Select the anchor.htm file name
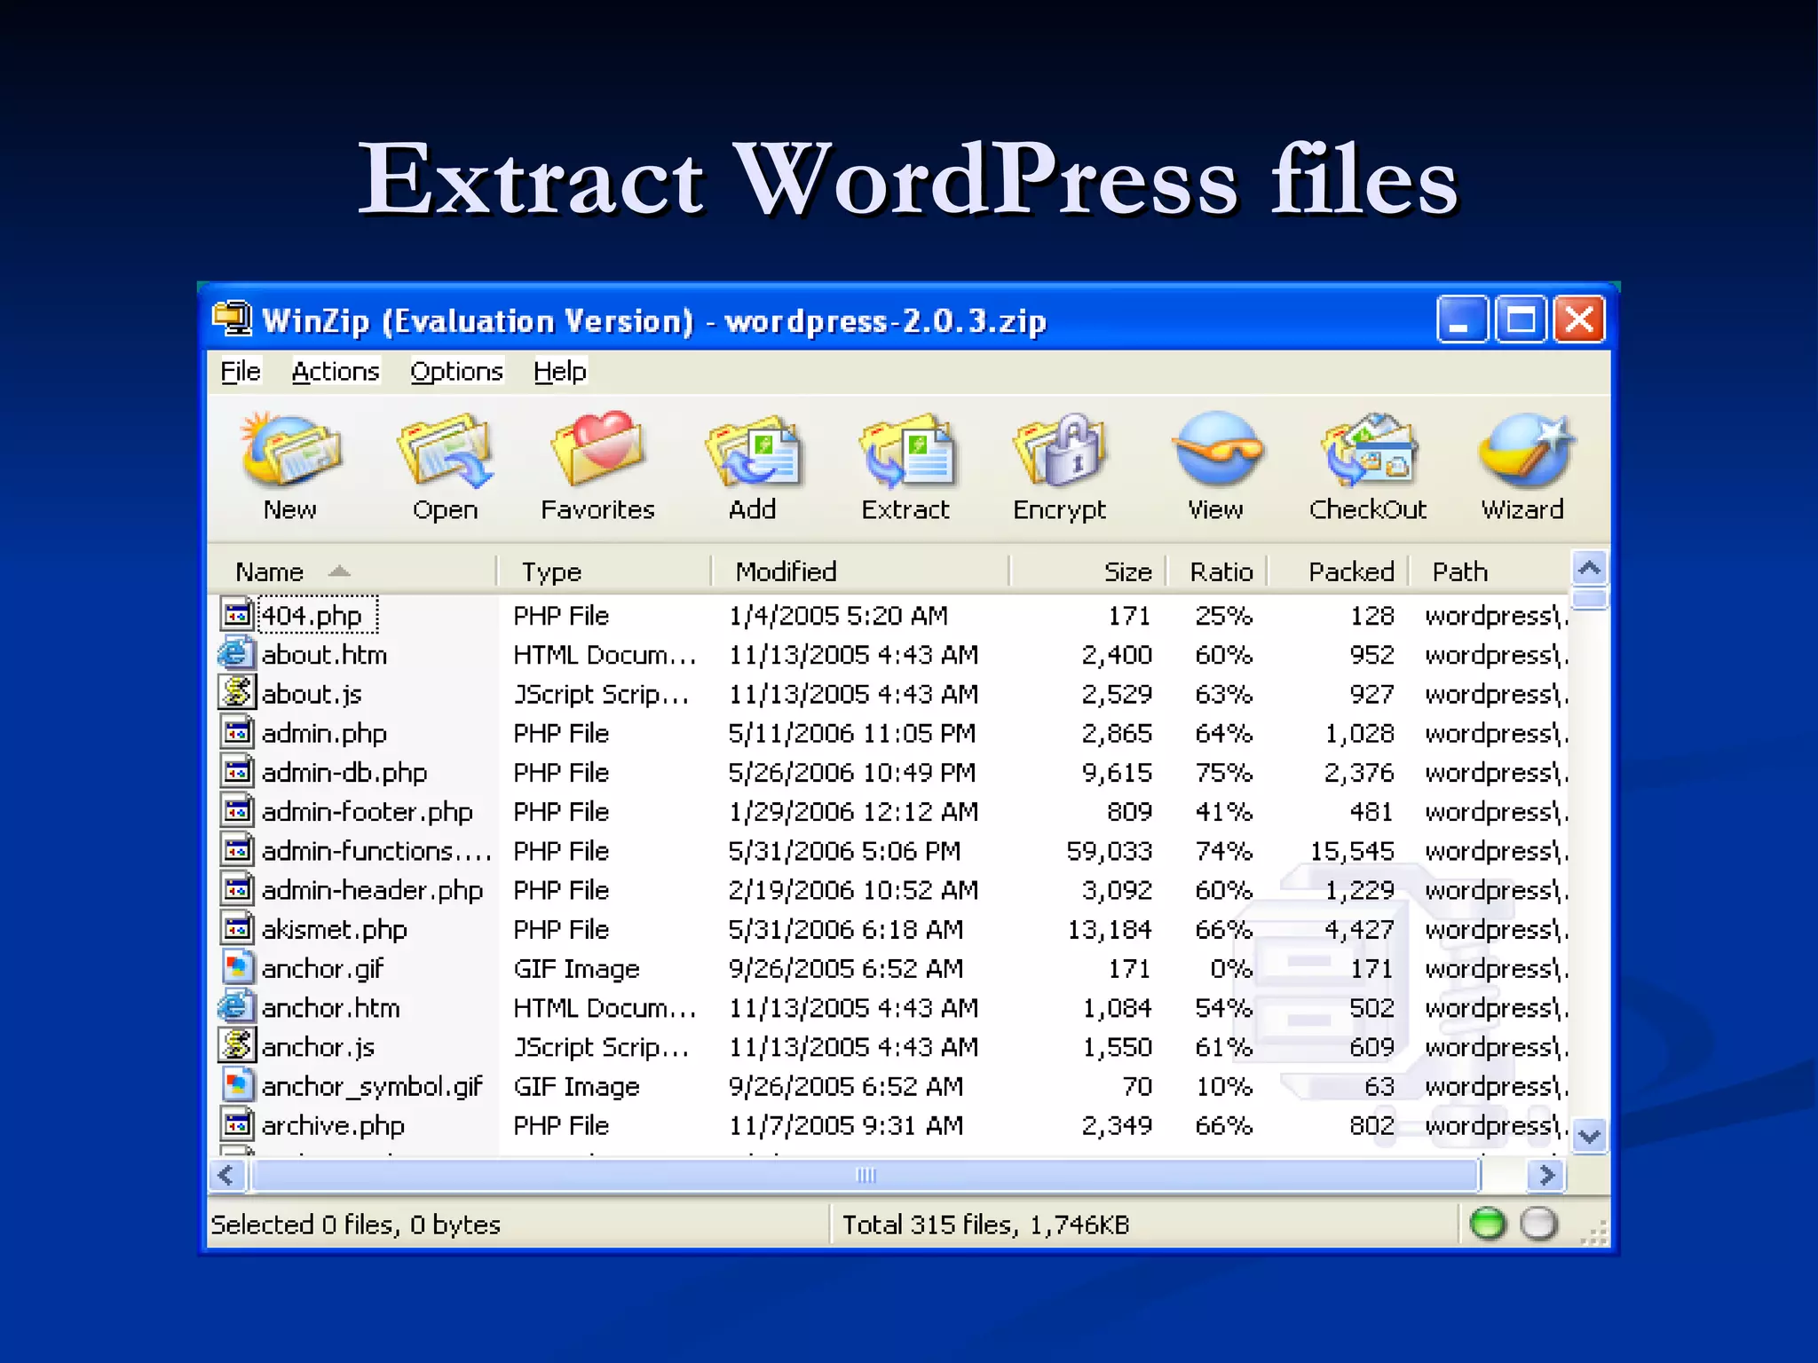Image resolution: width=1818 pixels, height=1363 pixels. 330,1007
